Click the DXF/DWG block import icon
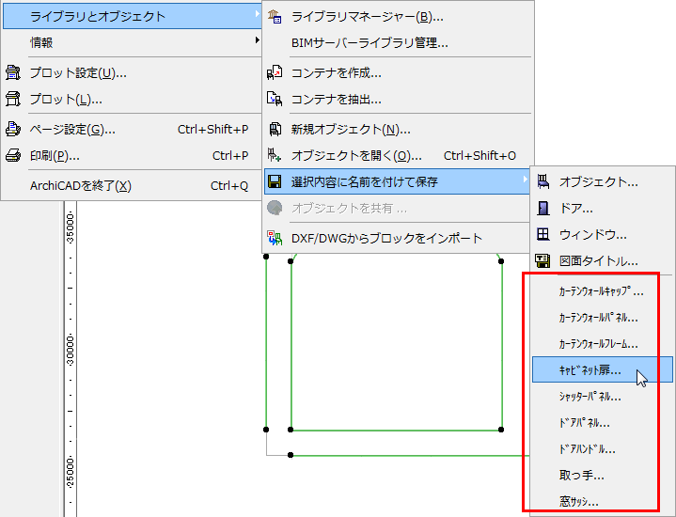676x517 pixels. pos(275,238)
